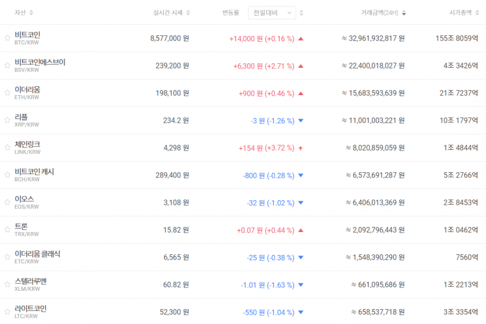Sort by 거래금액(24H) sort arrow

[404, 12]
